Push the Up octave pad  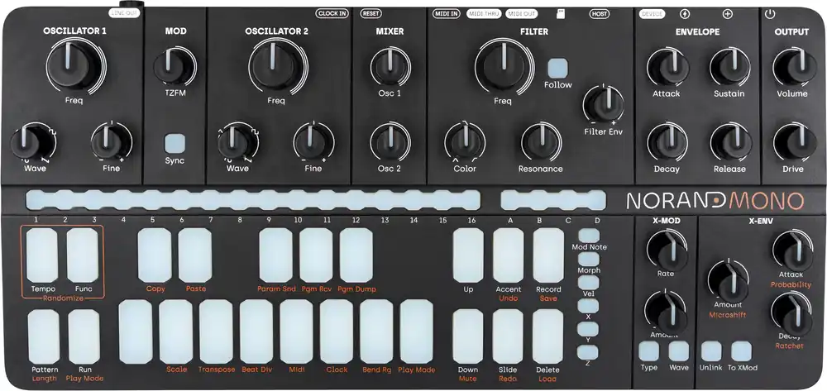[468, 255]
